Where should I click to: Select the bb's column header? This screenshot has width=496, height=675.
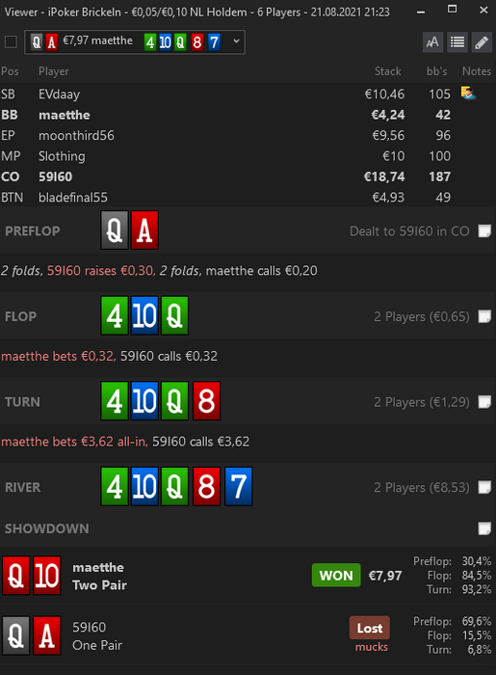point(436,71)
